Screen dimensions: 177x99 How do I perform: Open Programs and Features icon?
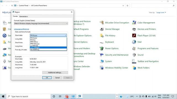click(x=134, y=48)
